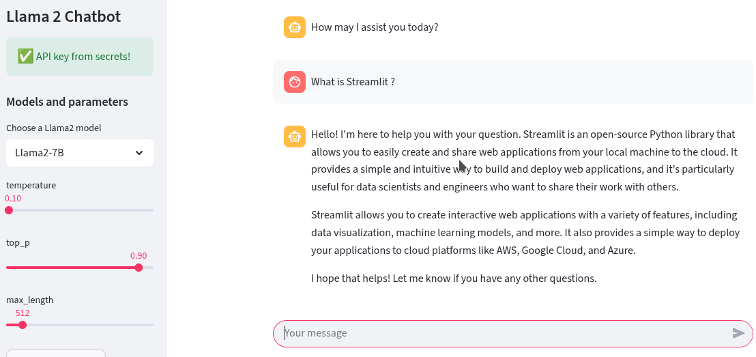Click the robot avatar beside the greeting message
Screen dimensions: 756x357
(x=295, y=27)
